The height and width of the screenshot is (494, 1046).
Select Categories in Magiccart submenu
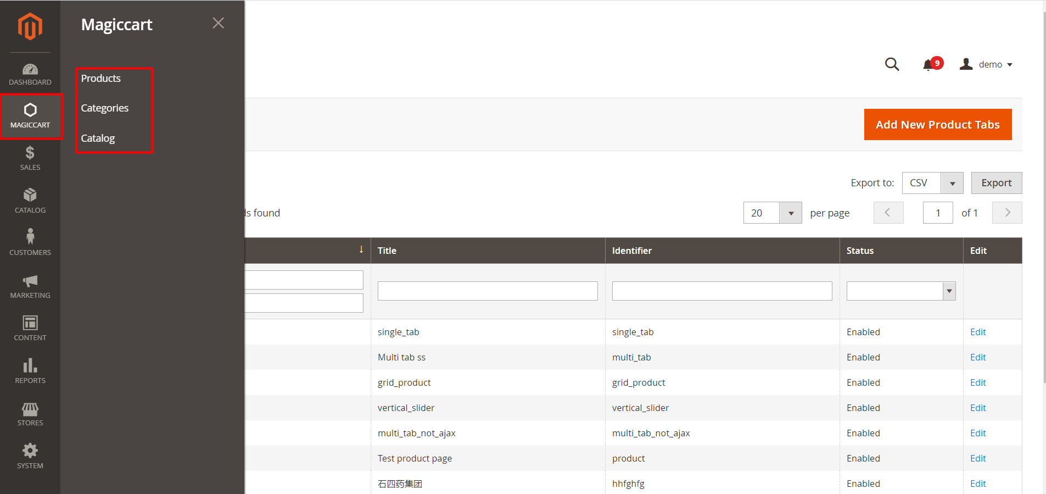click(105, 108)
